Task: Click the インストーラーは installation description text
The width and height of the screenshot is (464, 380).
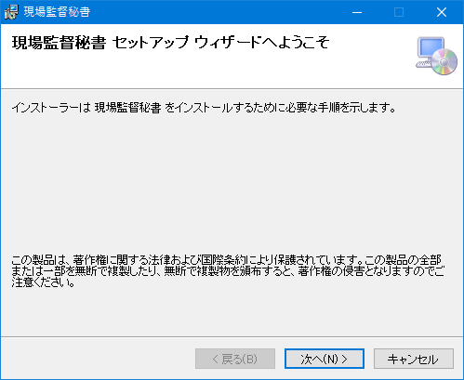Action: click(x=204, y=108)
